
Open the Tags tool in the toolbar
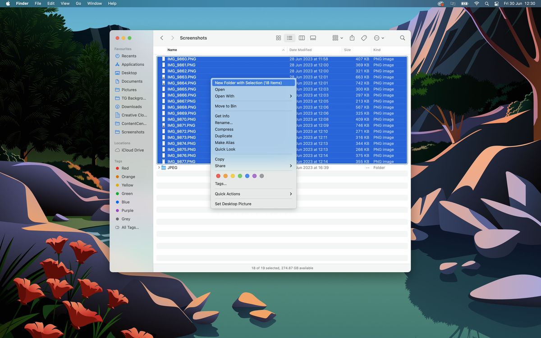pos(364,38)
